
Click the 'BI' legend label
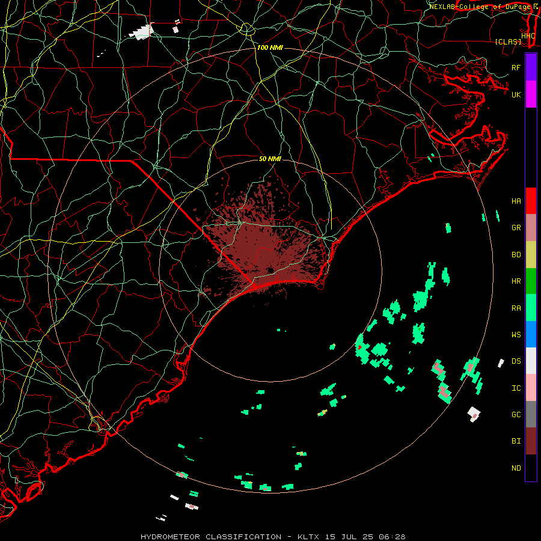pyautogui.click(x=516, y=441)
